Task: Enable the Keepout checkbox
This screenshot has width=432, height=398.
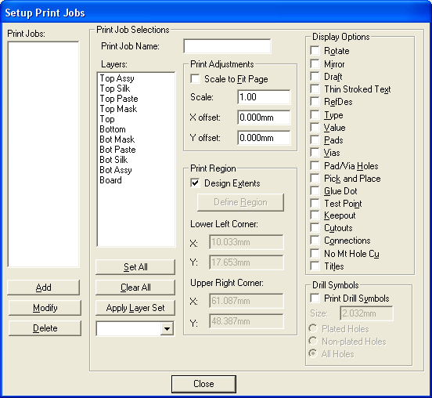Action: tap(315, 215)
